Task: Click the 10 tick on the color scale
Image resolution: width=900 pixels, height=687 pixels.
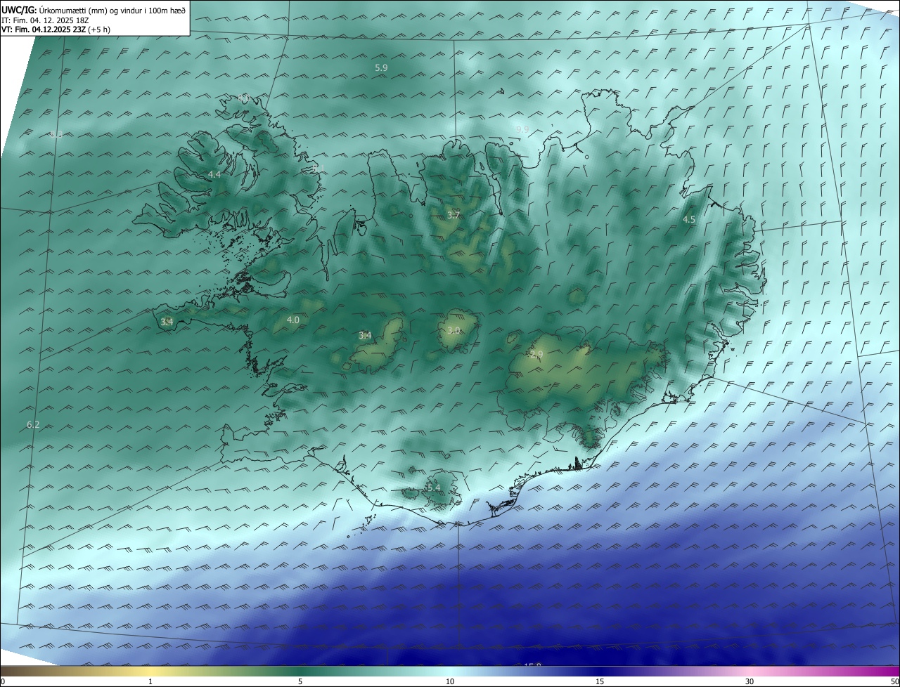Action: tap(450, 681)
